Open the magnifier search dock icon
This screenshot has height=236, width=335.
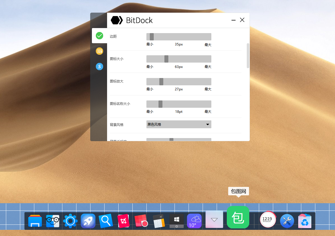(x=106, y=221)
